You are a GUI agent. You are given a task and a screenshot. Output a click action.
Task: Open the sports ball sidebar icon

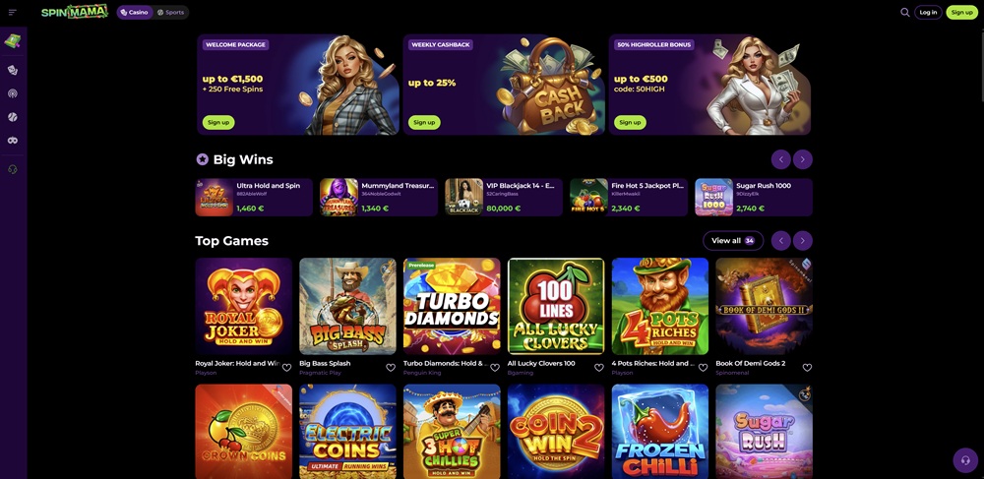tap(13, 117)
